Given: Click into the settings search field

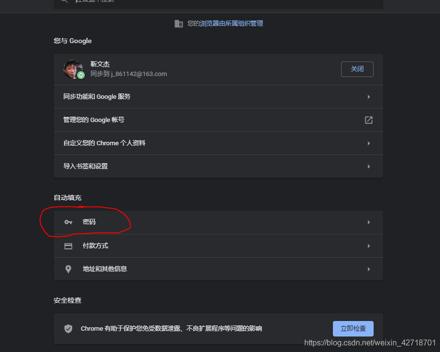Looking at the screenshot, I should point(219,2).
